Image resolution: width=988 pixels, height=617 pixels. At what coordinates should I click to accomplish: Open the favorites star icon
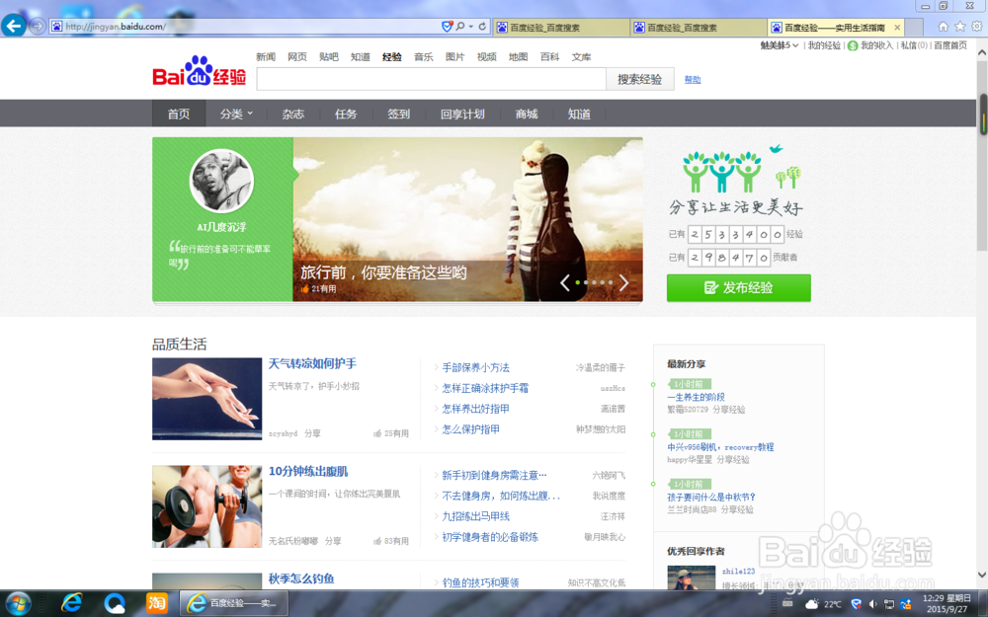[959, 27]
